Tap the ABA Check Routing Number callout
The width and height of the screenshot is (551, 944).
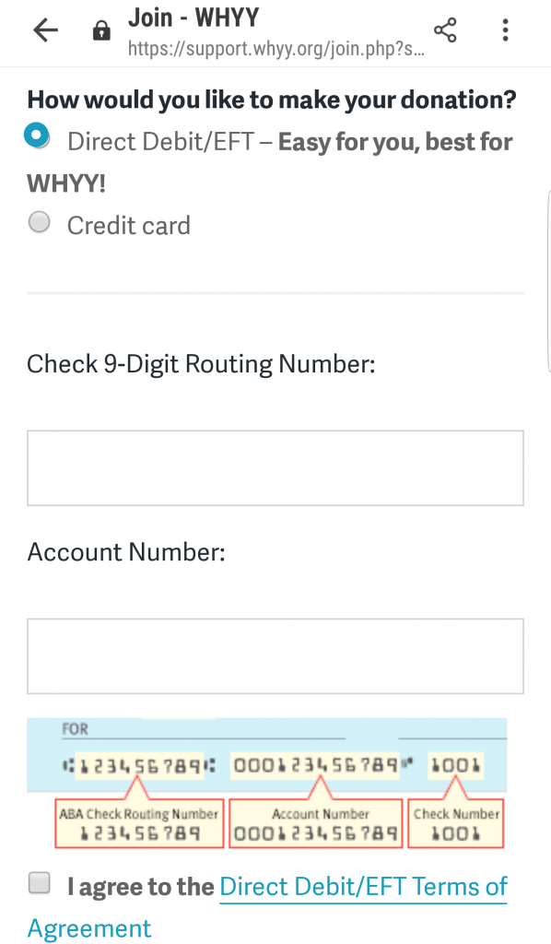coord(139,823)
